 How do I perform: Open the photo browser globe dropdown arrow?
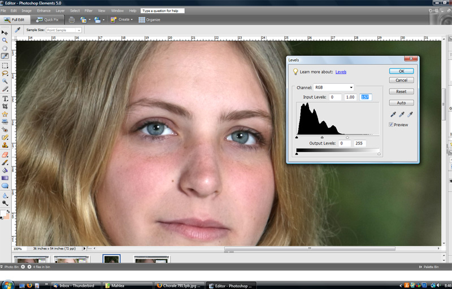[89, 20]
